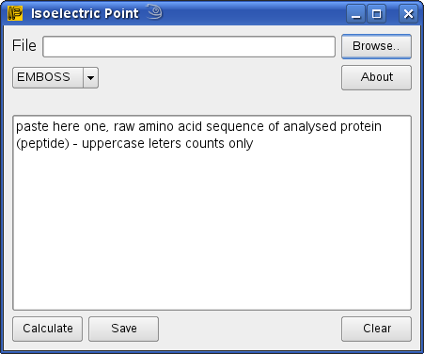424x354 pixels.
Task: Expand the dropdown arrow next to EMBOSS
Action: 91,77
